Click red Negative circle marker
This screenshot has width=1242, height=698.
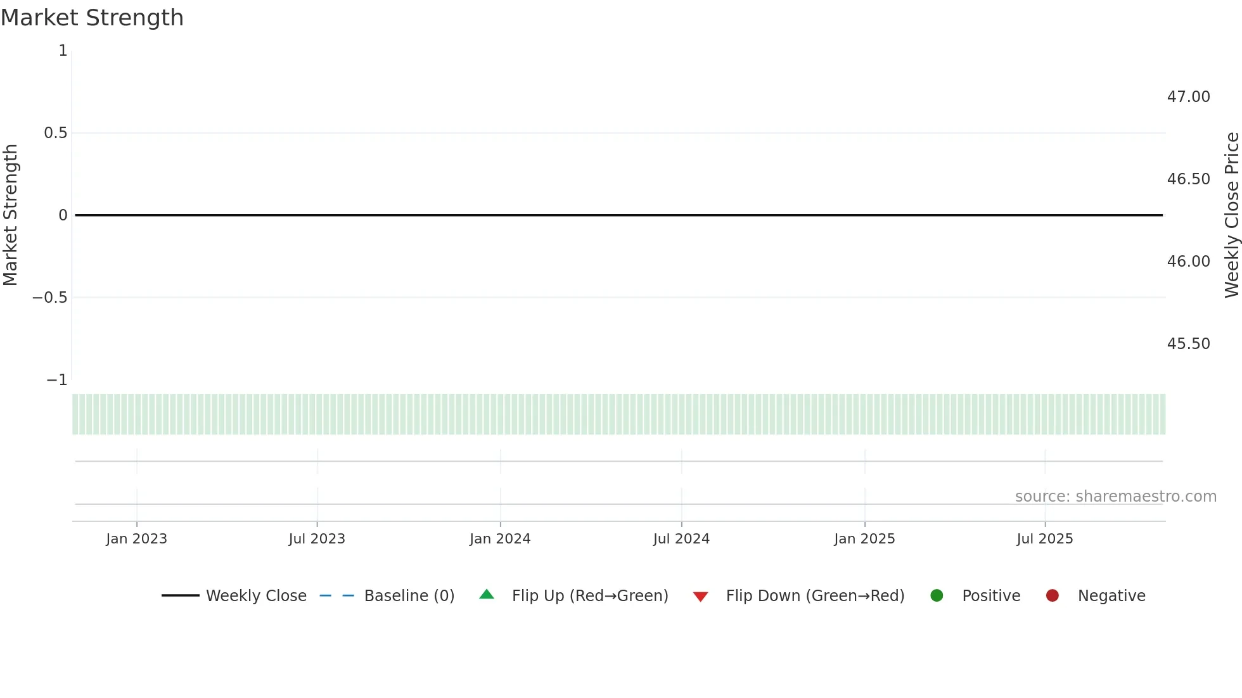[1053, 595]
